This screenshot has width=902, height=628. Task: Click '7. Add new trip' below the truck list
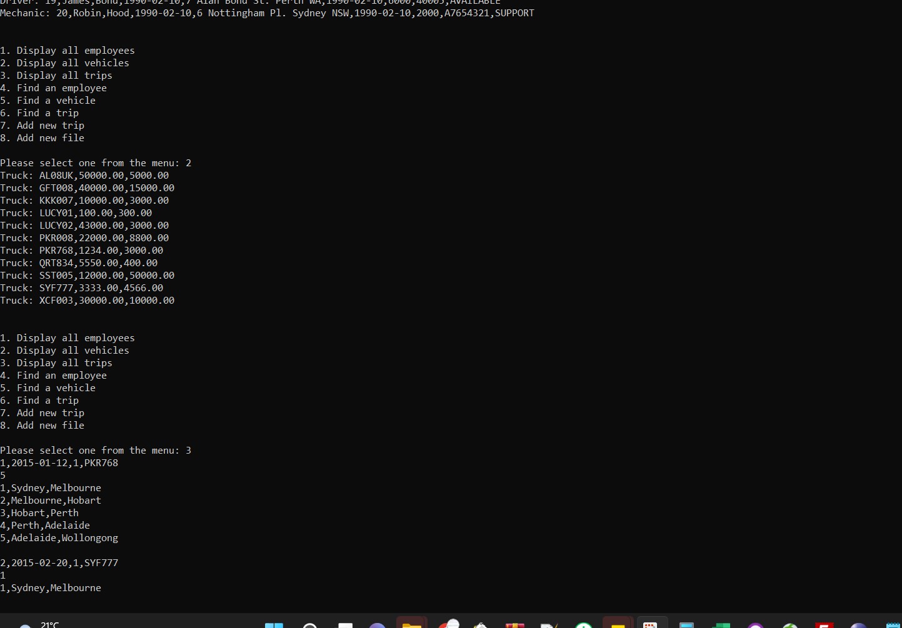[x=43, y=413]
